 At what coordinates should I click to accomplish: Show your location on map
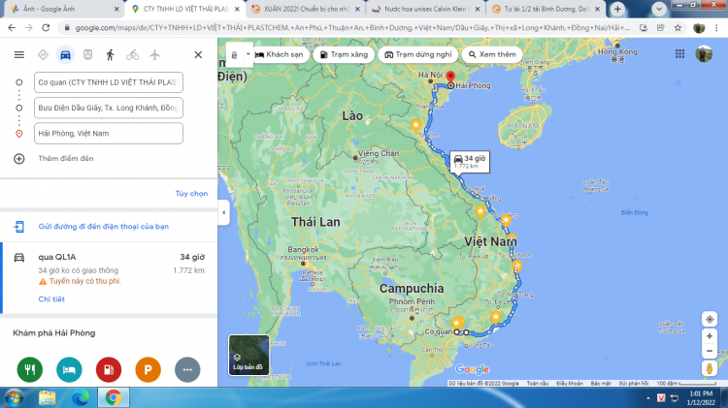[710, 319]
